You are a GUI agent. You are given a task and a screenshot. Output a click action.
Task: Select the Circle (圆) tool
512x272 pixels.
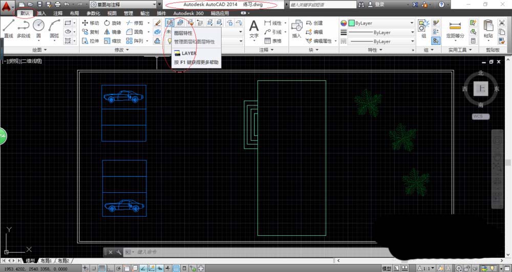click(x=38, y=28)
